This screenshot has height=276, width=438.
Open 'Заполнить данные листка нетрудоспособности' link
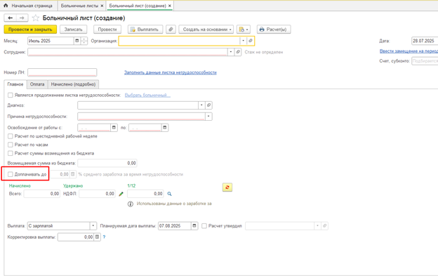pyautogui.click(x=171, y=72)
